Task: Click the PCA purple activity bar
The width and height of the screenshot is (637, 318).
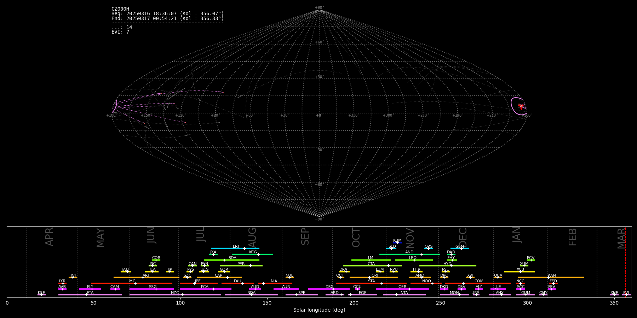Action: click(205, 289)
